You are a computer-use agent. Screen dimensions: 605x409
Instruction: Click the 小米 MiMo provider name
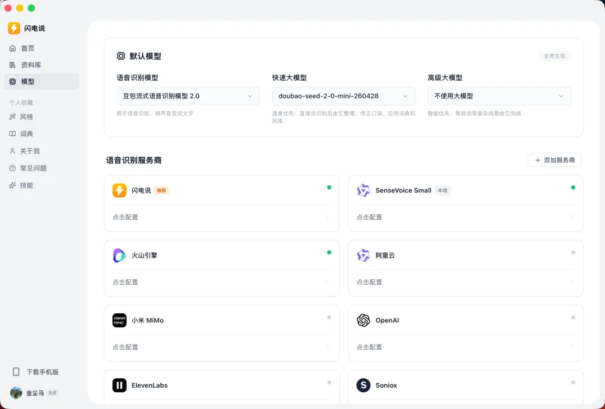(x=148, y=321)
